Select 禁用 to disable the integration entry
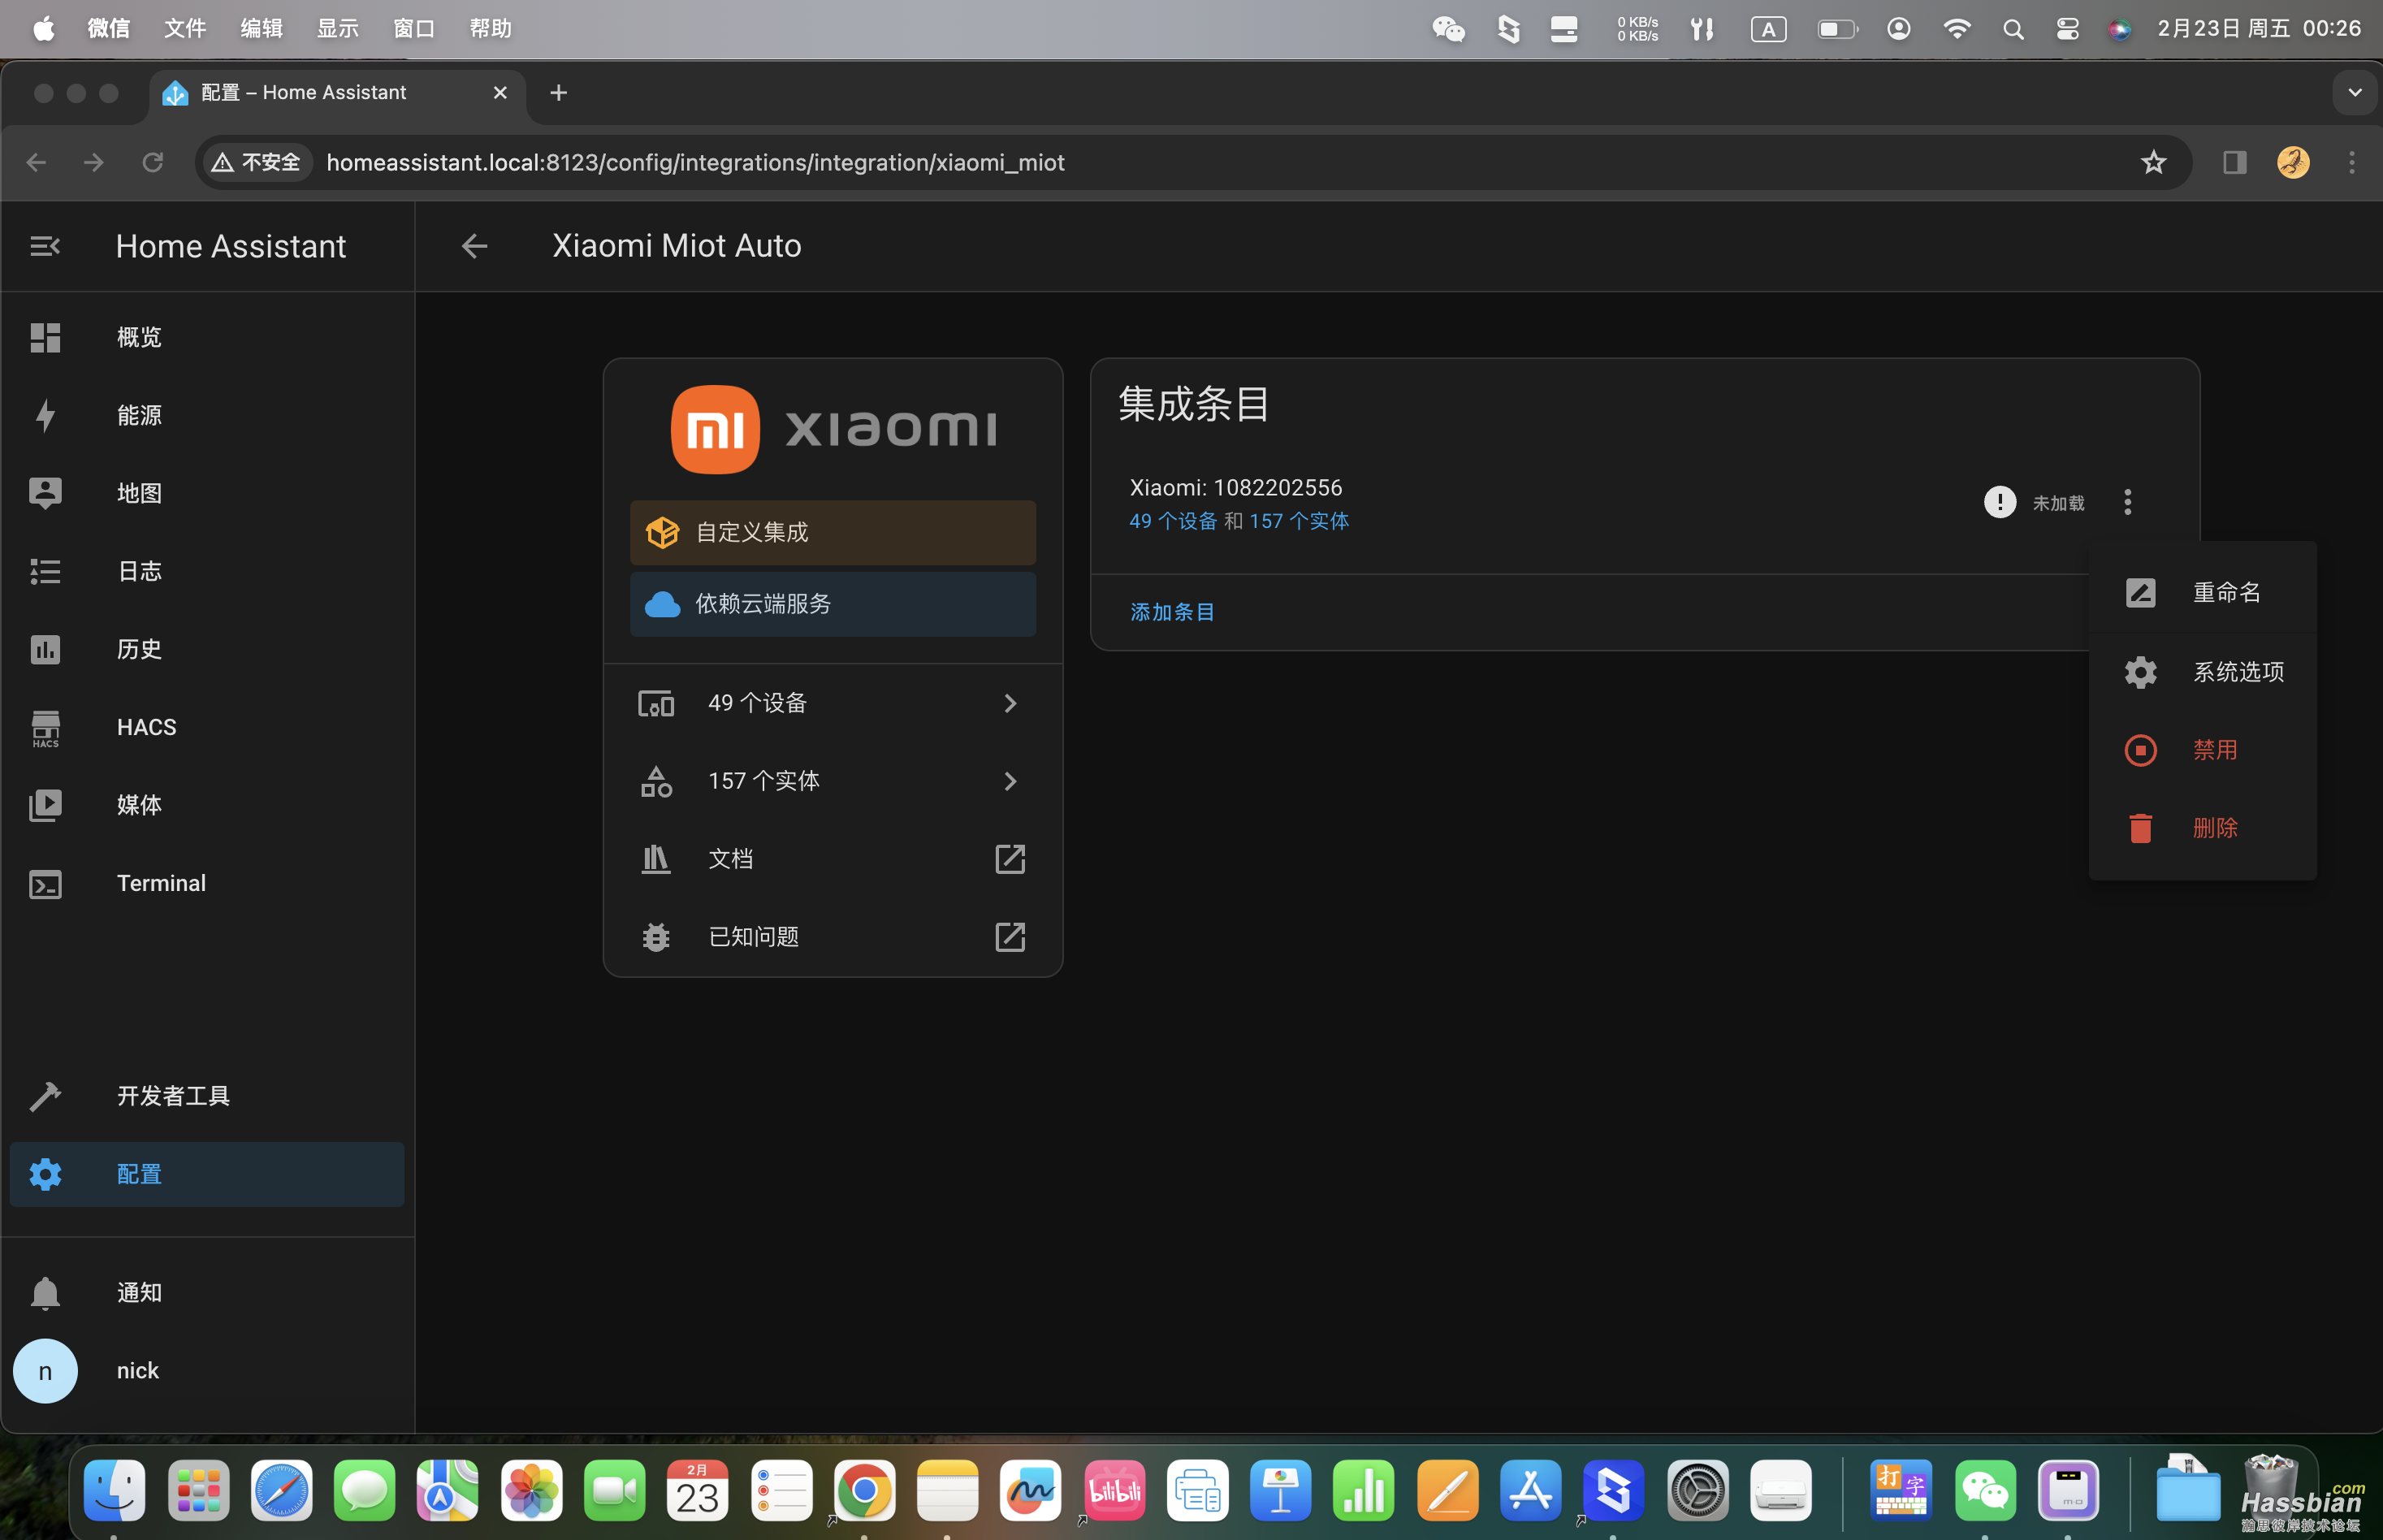 (x=2202, y=750)
